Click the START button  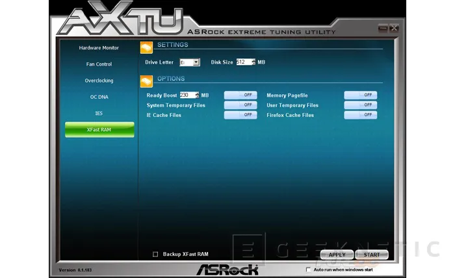[x=372, y=255]
